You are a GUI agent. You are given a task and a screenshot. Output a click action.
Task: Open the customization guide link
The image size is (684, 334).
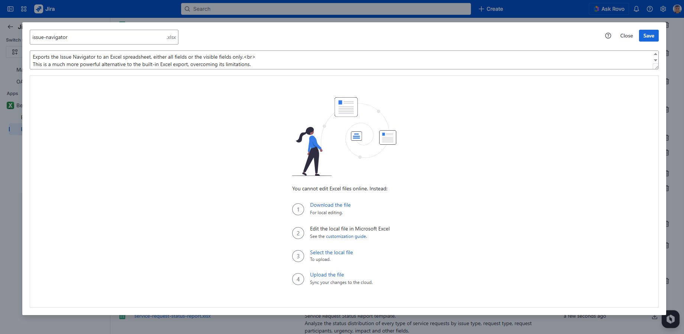click(346, 236)
